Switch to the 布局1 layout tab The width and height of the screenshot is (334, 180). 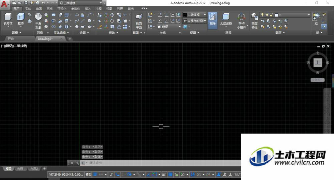pyautogui.click(x=21, y=169)
